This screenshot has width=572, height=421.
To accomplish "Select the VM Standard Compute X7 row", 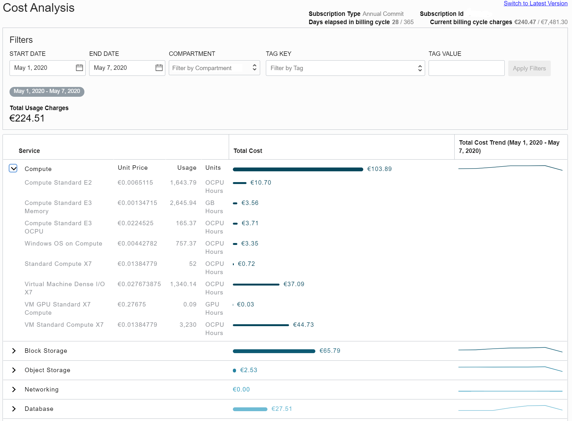I will click(64, 325).
